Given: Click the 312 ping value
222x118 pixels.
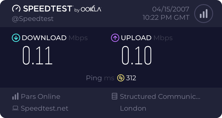Looking at the screenshot, I should click(131, 78).
